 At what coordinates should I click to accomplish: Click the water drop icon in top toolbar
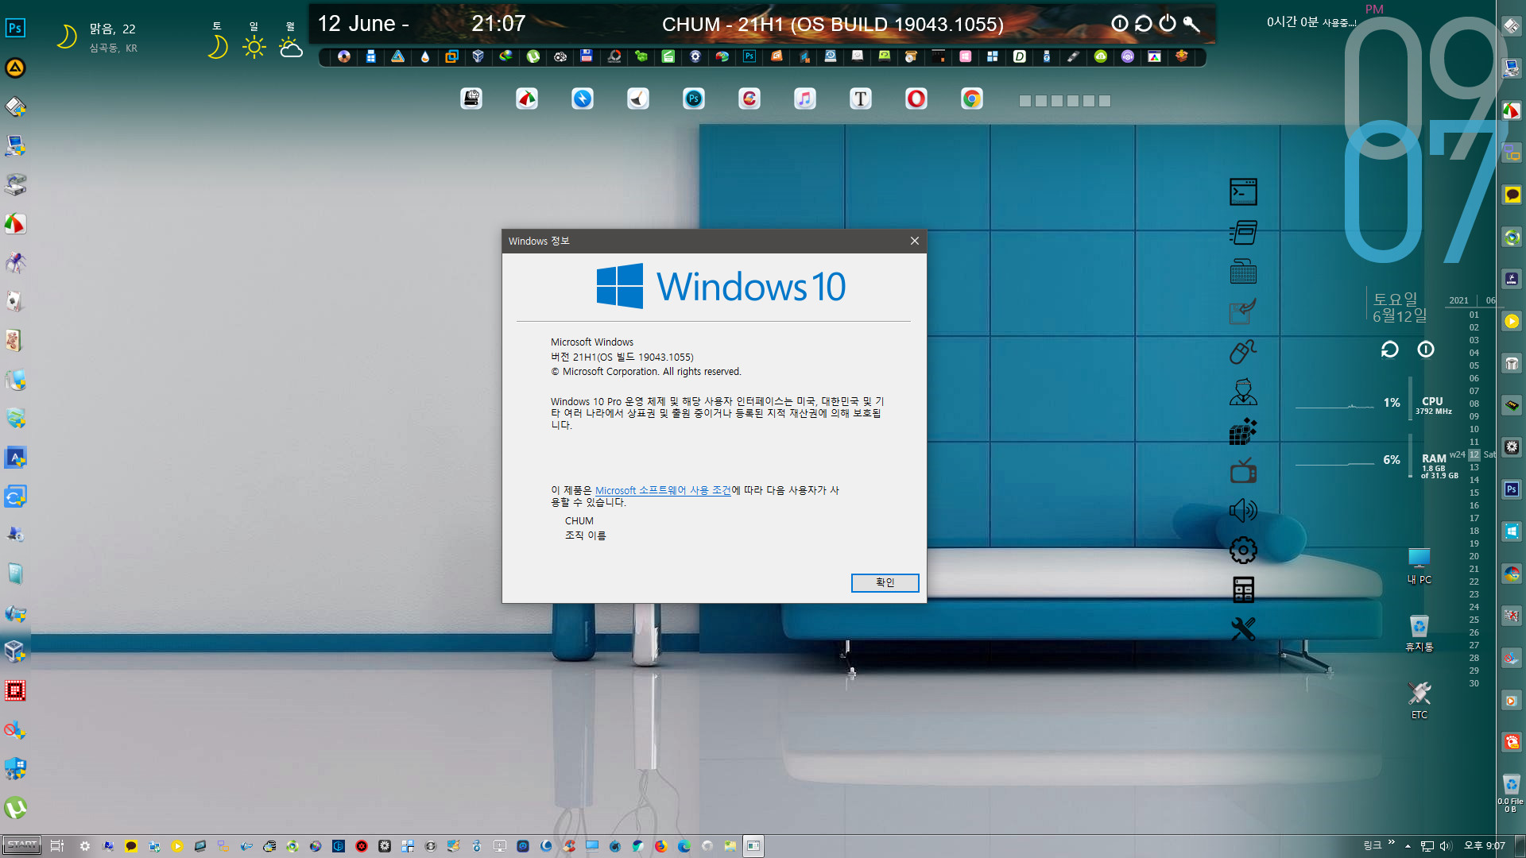coord(424,56)
